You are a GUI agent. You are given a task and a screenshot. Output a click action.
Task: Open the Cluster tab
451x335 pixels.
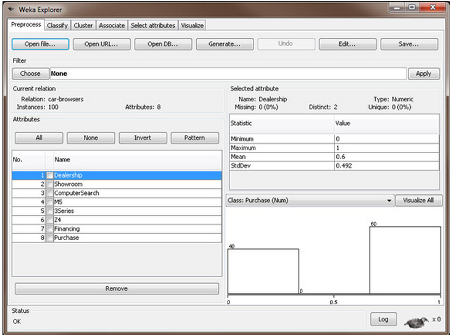click(x=83, y=25)
